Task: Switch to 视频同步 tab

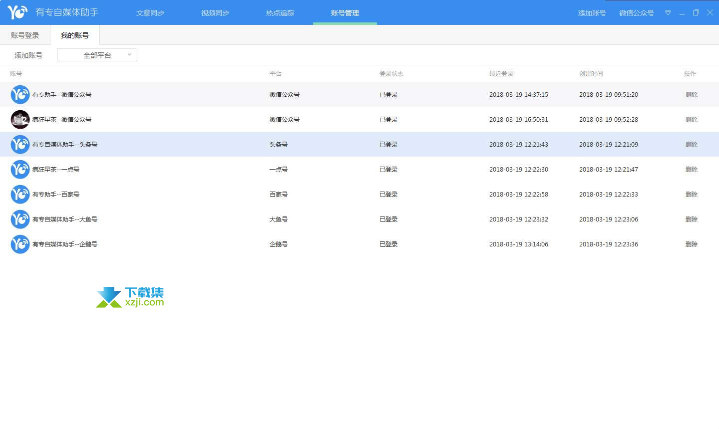Action: coord(215,13)
